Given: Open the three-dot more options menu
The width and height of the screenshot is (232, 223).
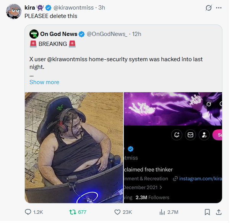Looking at the screenshot, I should [x=219, y=8].
